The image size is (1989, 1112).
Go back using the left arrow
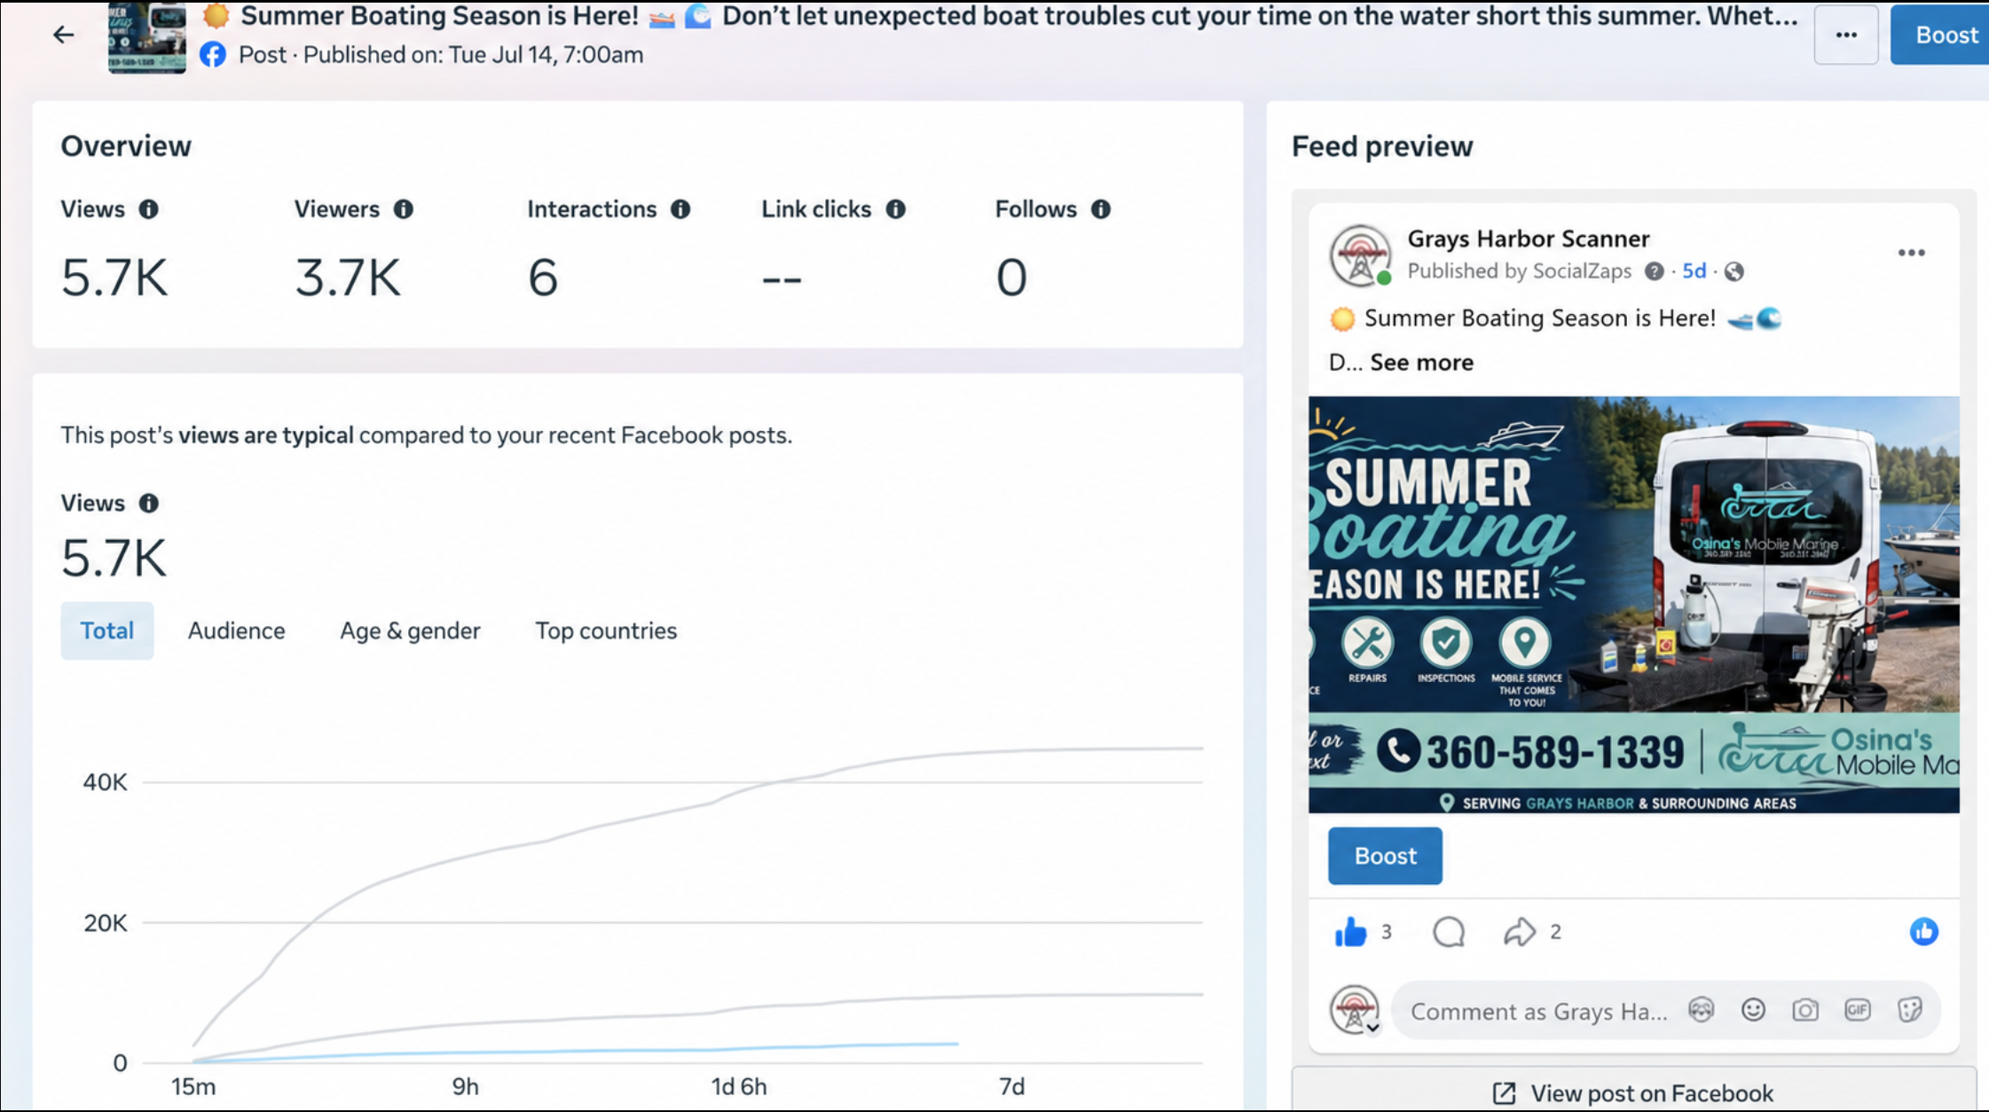[63, 35]
